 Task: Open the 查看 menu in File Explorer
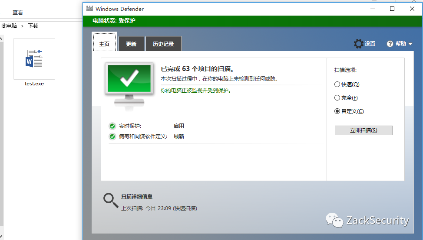click(x=18, y=13)
